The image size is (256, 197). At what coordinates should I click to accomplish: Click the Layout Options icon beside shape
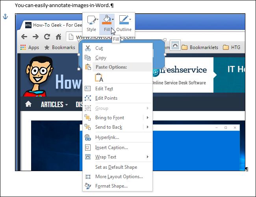[175, 45]
